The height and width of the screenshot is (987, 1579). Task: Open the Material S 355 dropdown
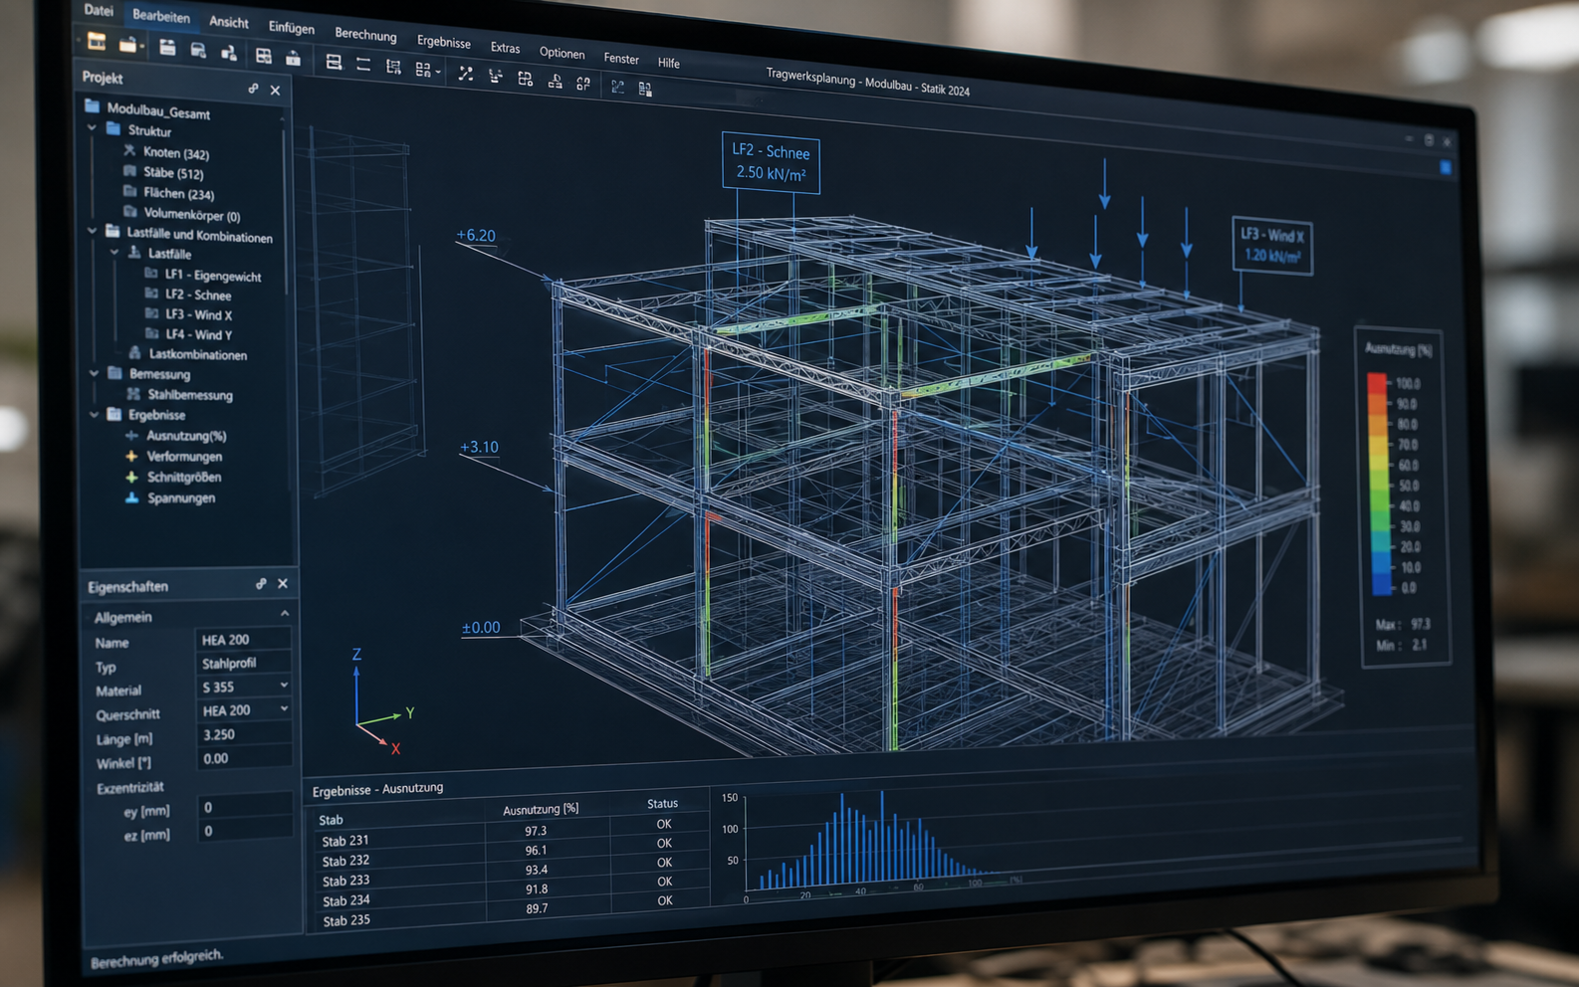pos(284,685)
